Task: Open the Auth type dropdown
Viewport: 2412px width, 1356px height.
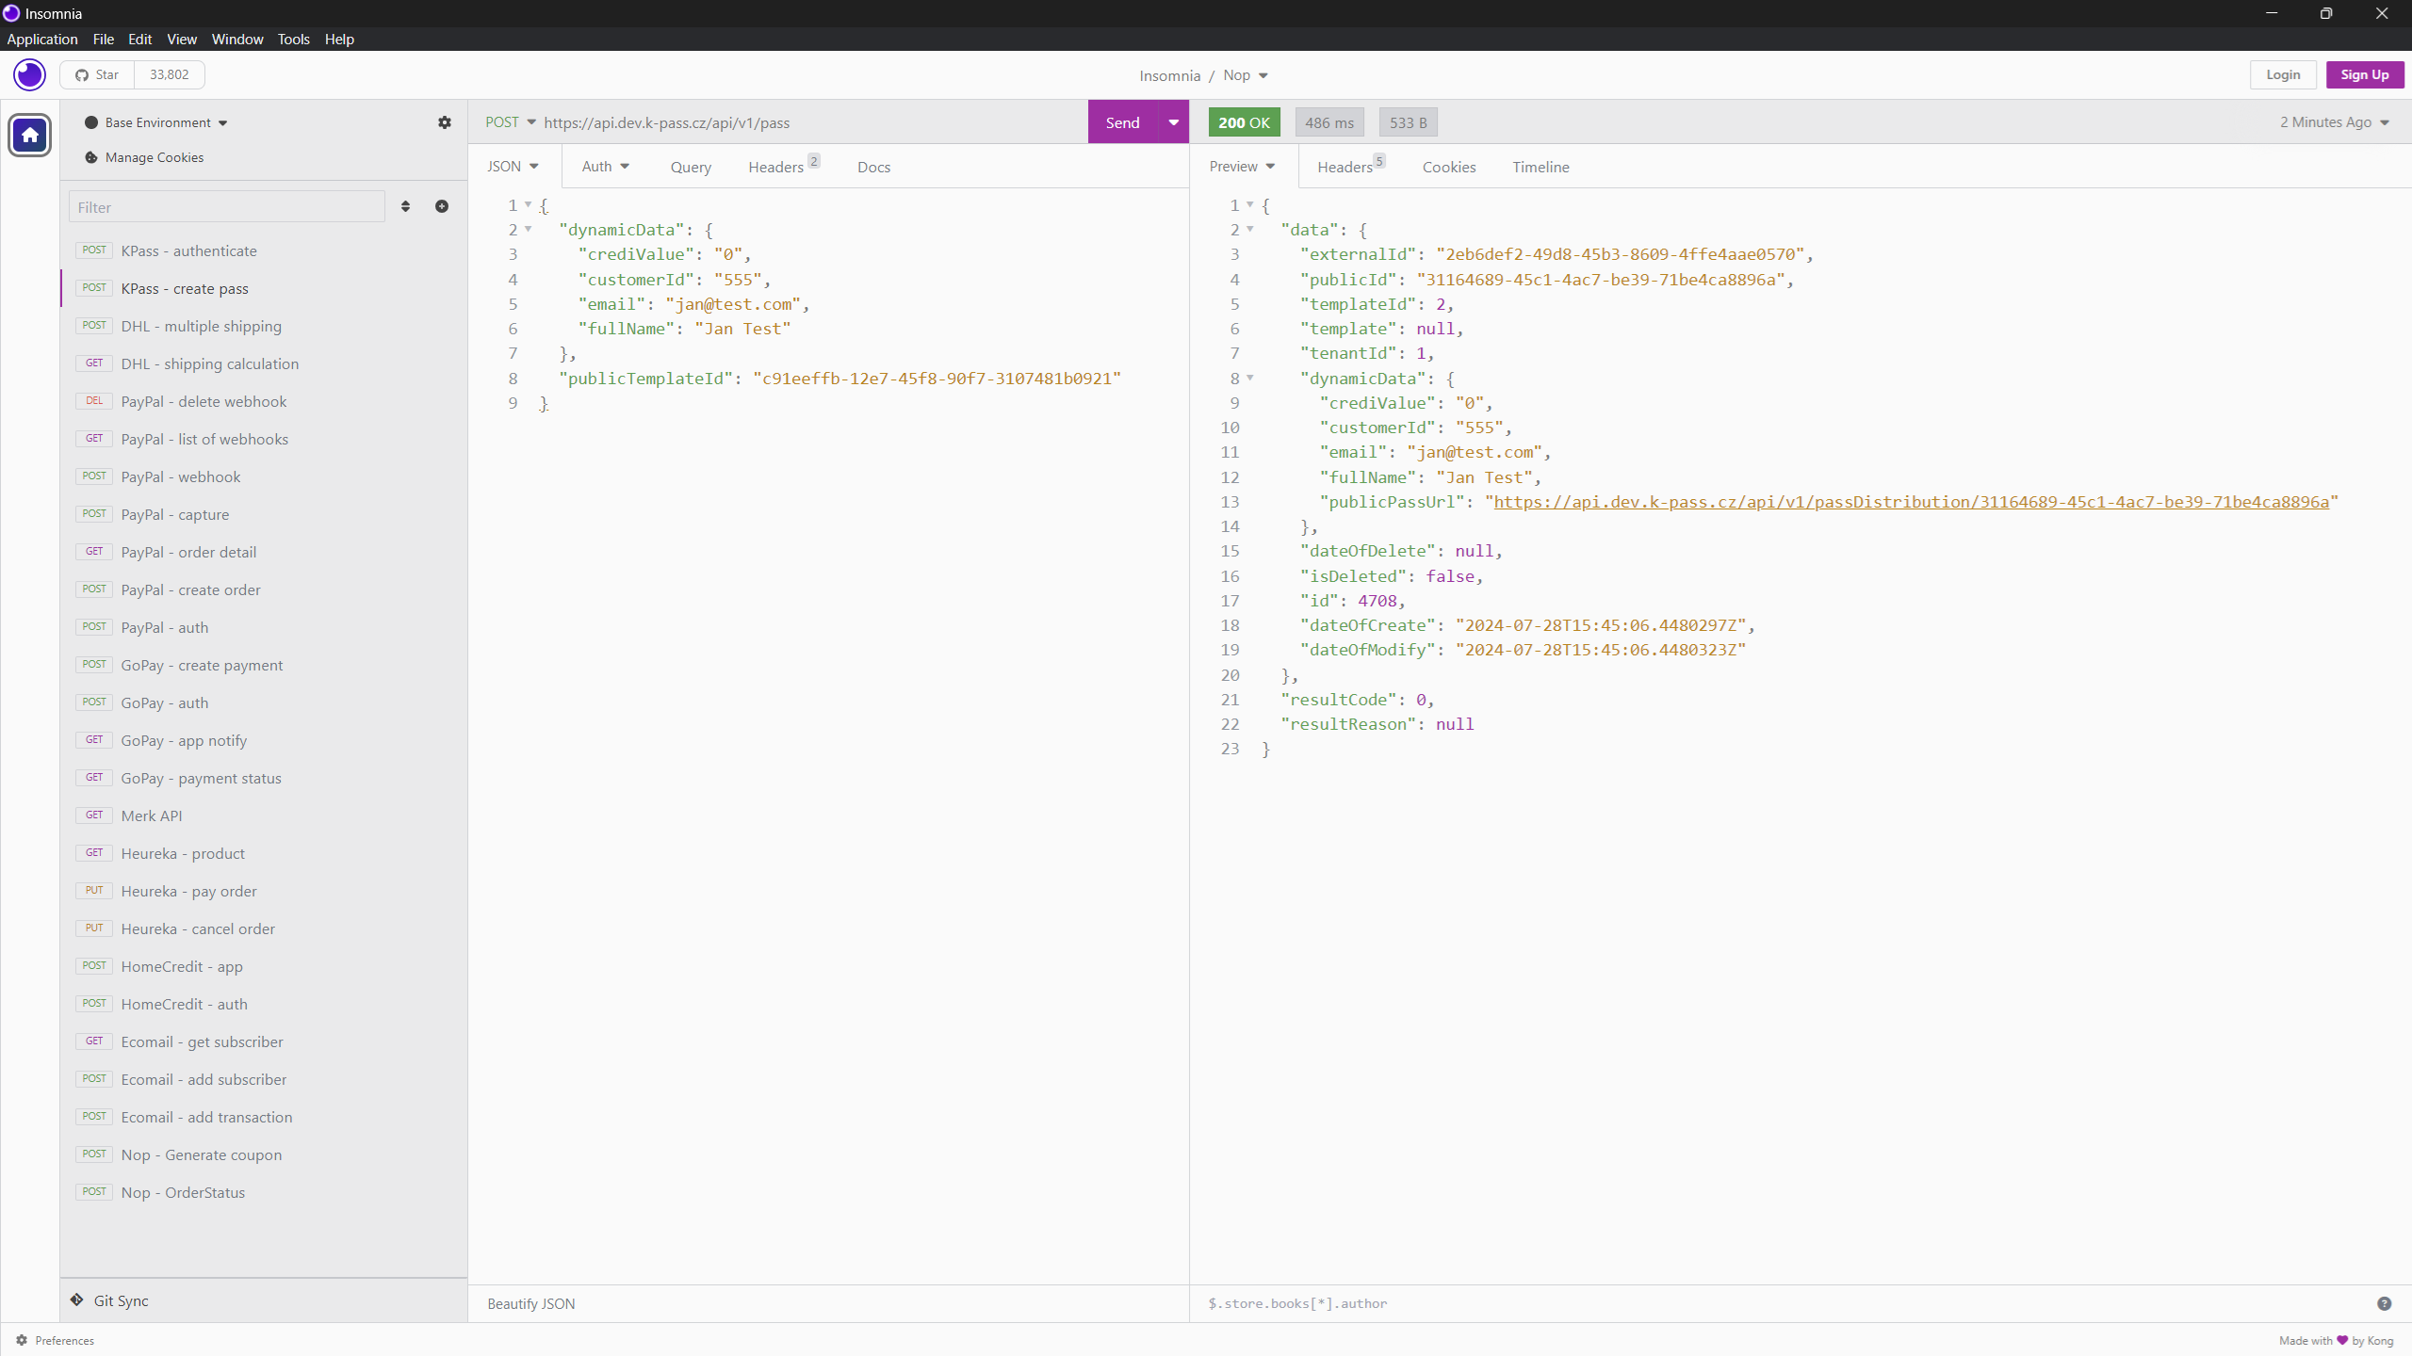Action: (x=605, y=166)
